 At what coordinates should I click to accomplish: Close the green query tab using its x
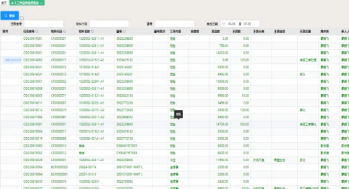tap(41, 3)
